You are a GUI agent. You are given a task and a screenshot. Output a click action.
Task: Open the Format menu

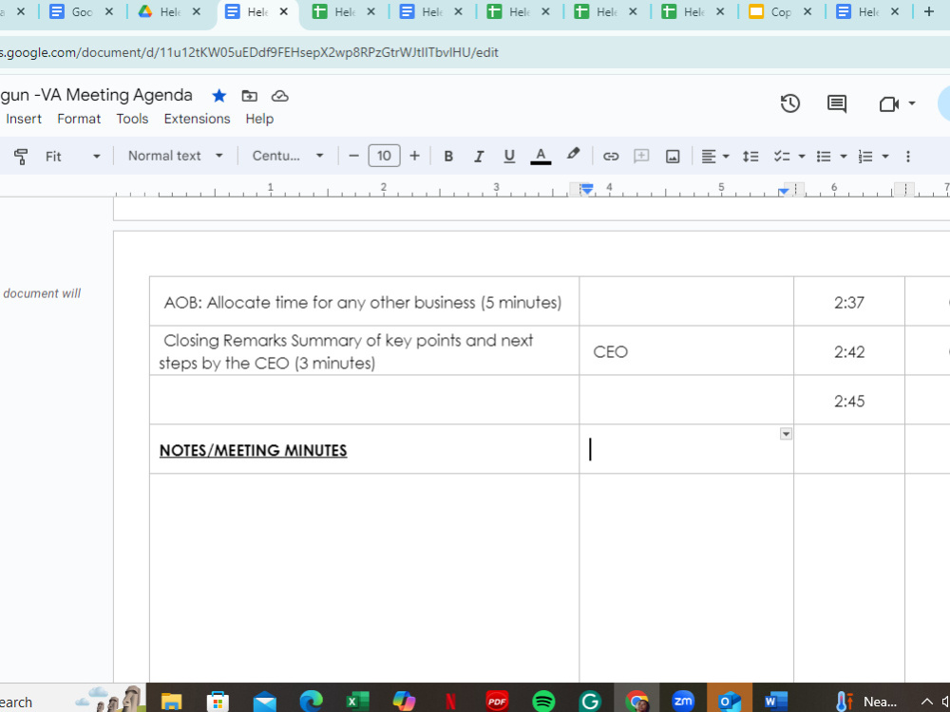(79, 119)
